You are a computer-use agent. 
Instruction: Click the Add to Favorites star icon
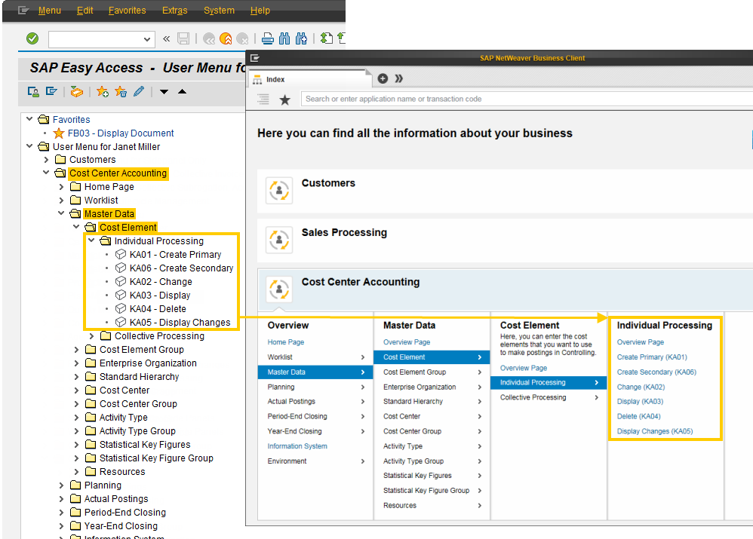103,91
